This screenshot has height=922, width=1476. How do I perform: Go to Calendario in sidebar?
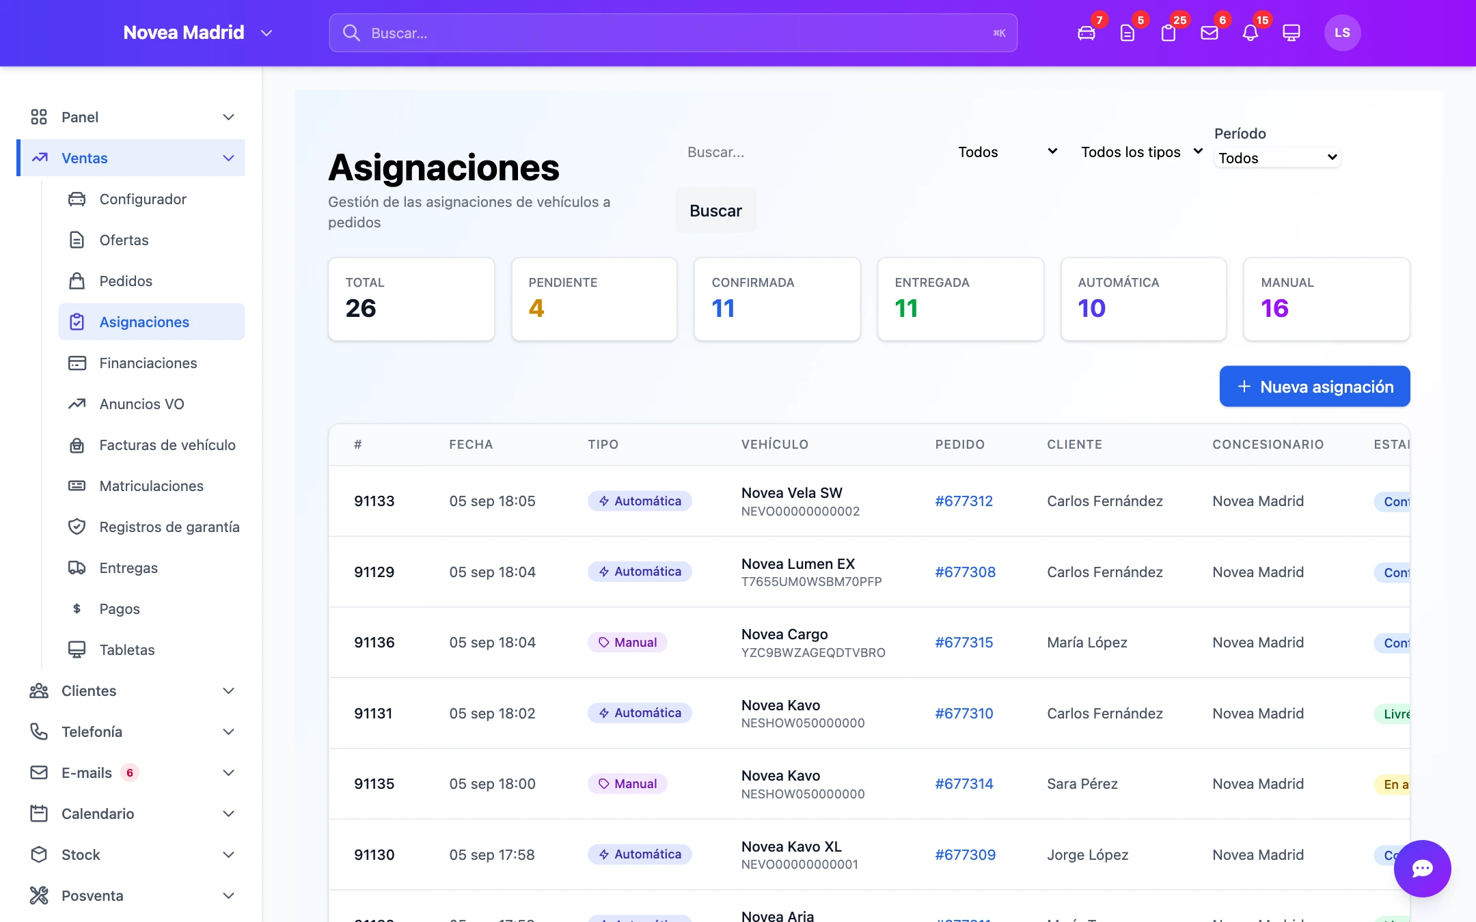click(131, 813)
